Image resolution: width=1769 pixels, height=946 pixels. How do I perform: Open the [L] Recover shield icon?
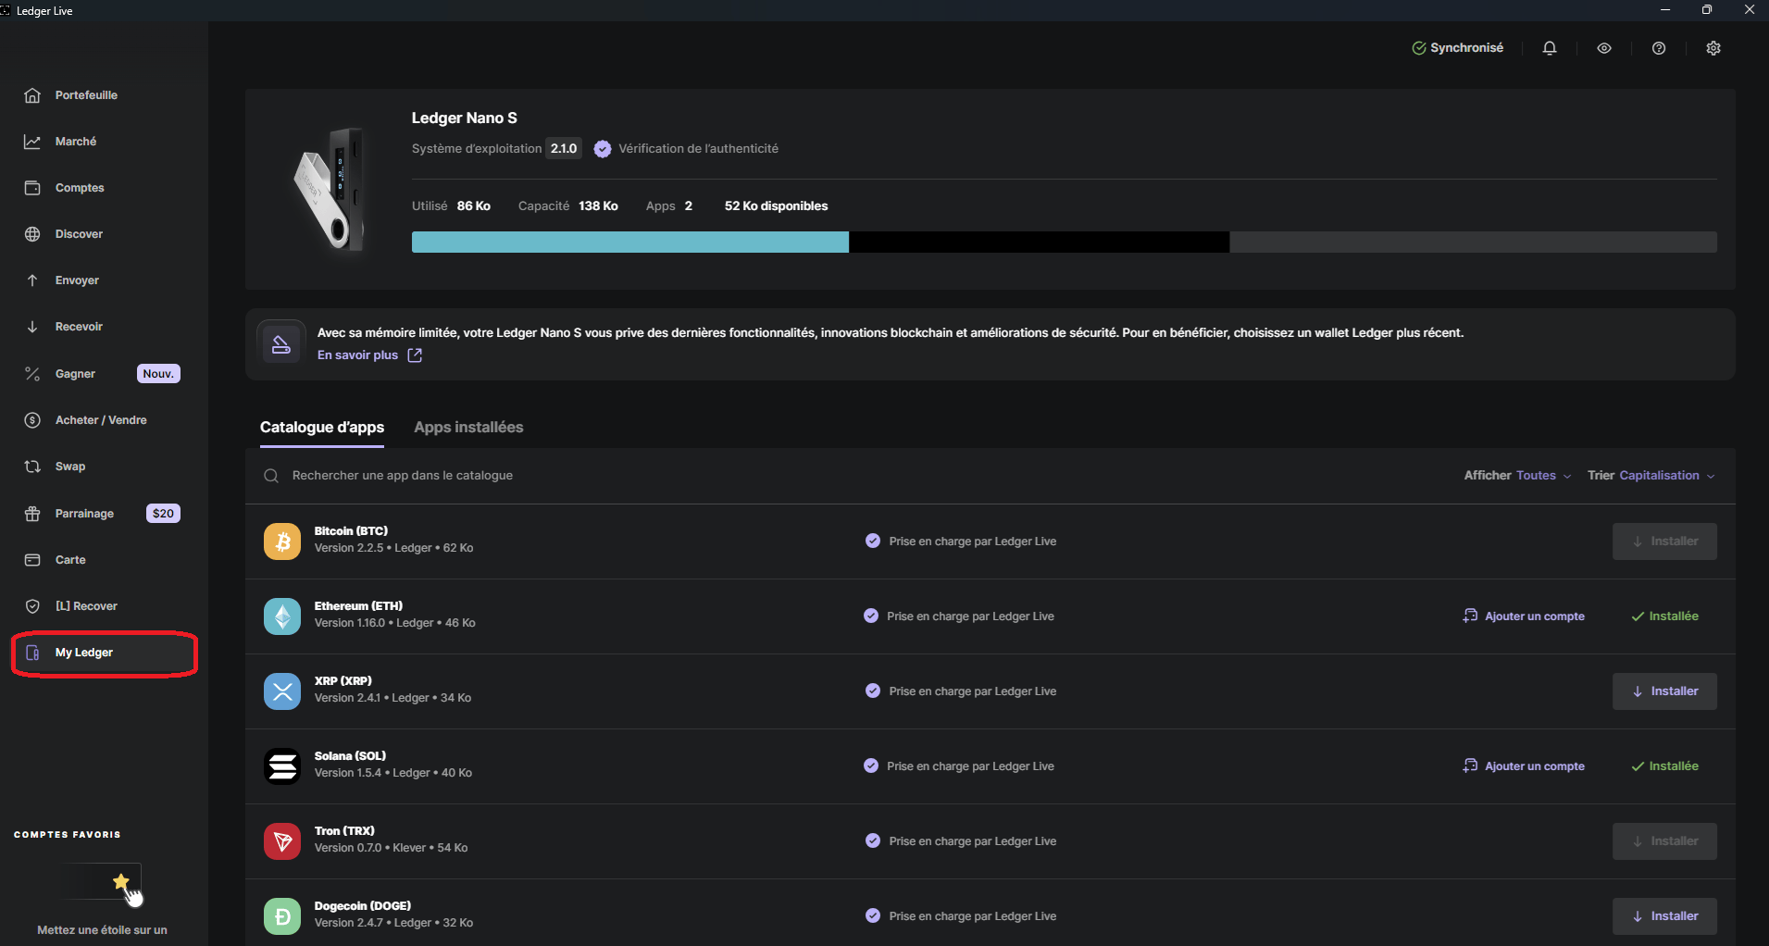[32, 606]
